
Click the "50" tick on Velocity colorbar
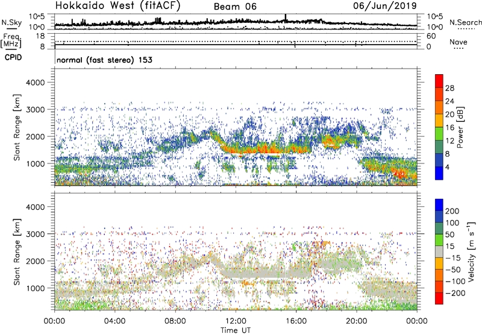[449, 235]
